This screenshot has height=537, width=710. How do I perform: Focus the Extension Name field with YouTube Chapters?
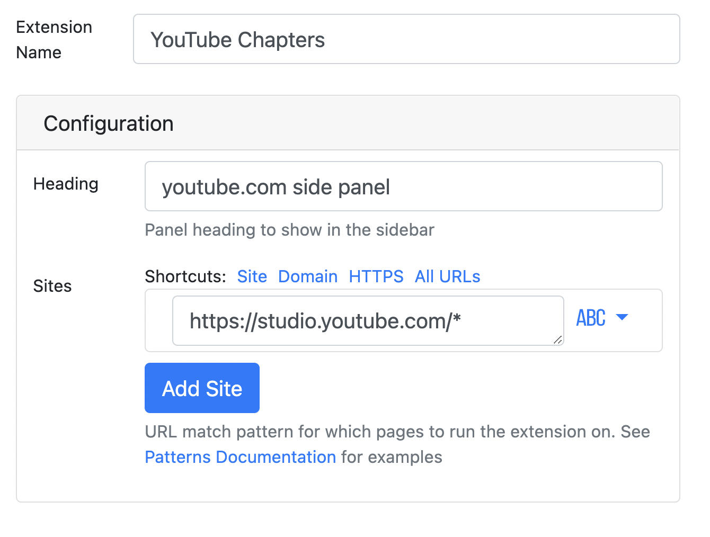406,39
